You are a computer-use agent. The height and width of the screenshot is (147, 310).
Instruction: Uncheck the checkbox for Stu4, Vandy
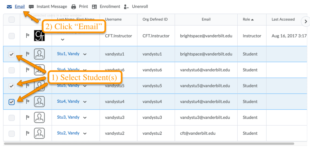pyautogui.click(x=12, y=102)
